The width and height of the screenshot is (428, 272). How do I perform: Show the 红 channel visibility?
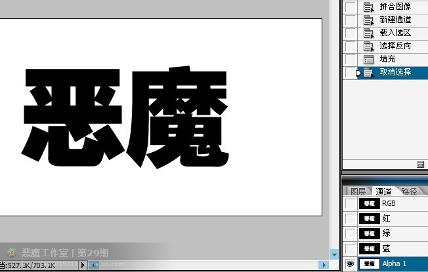(351, 218)
